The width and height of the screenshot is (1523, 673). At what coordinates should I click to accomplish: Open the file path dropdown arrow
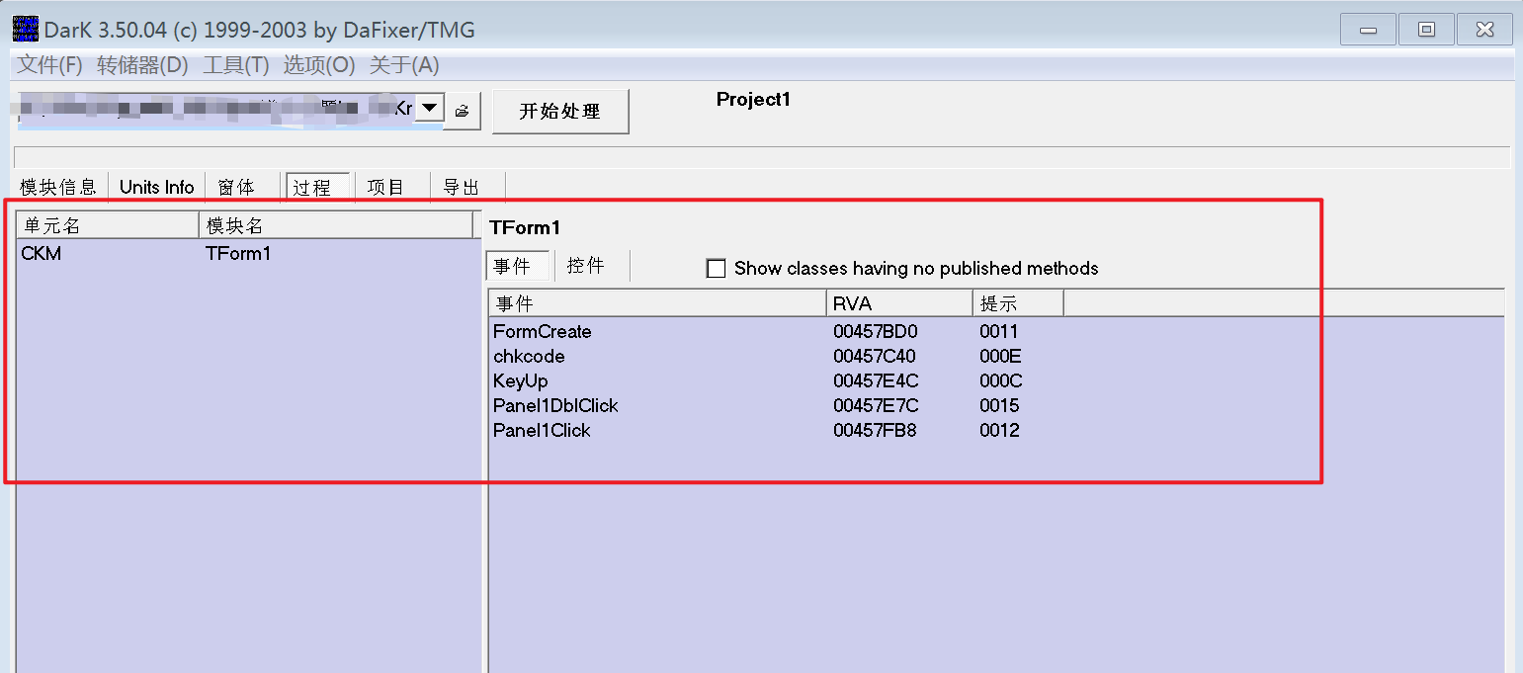429,108
